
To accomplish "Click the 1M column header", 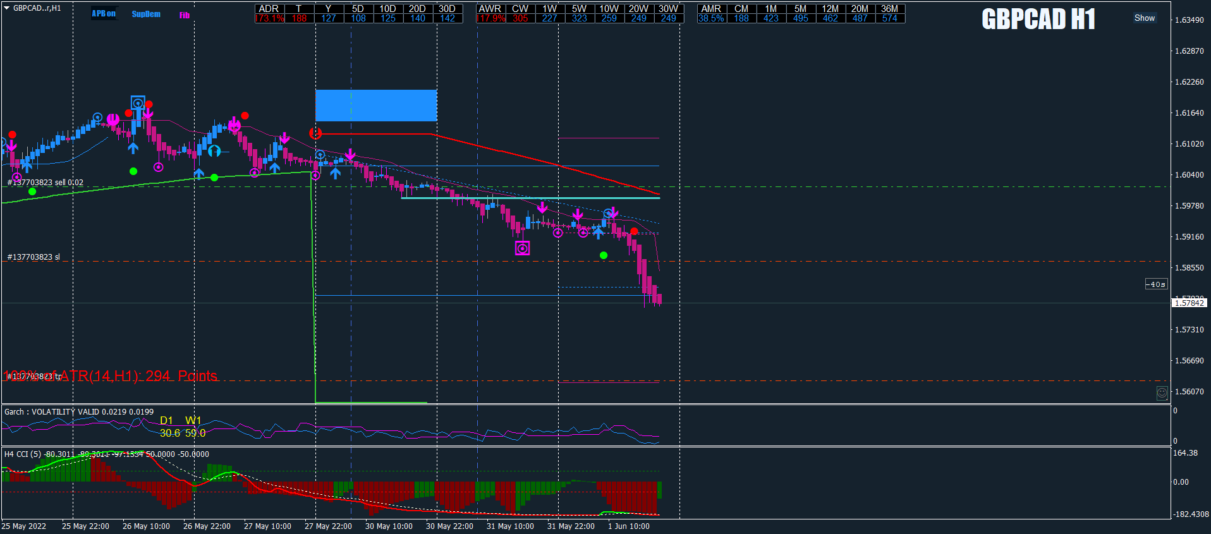I will (x=771, y=9).
